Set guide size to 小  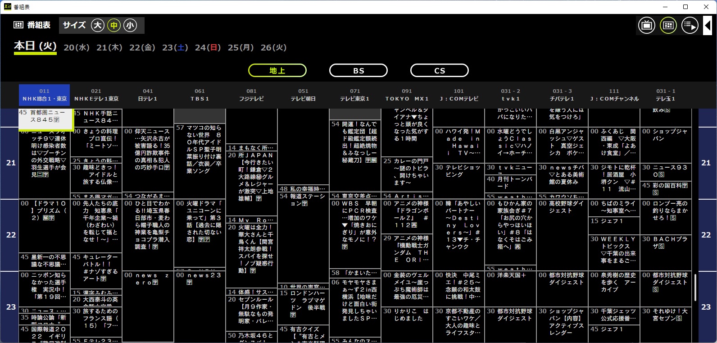click(x=130, y=25)
